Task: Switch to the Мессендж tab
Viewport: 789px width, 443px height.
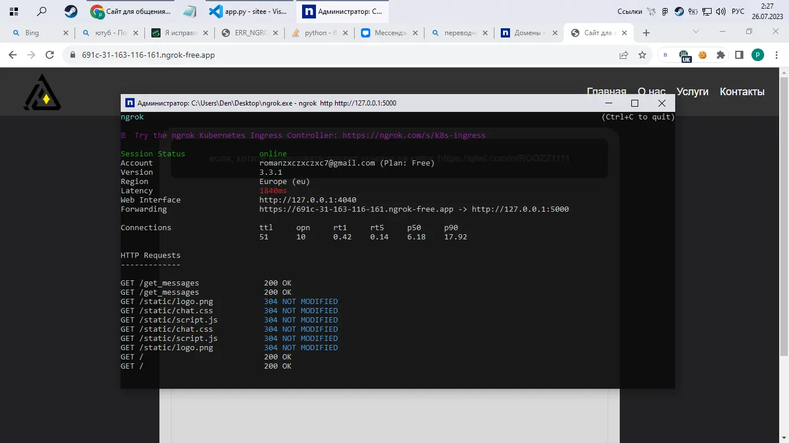Action: (x=390, y=33)
